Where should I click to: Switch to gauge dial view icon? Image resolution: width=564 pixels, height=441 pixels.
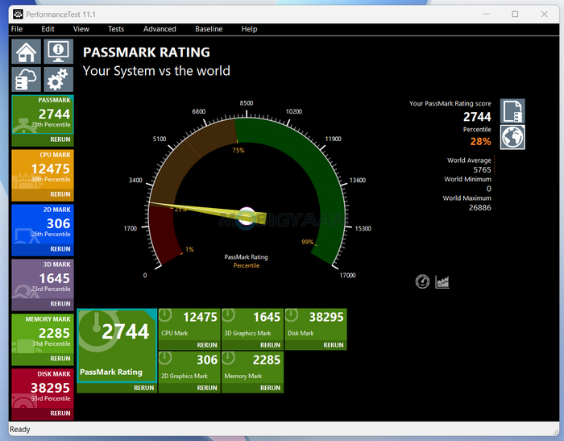click(x=423, y=281)
